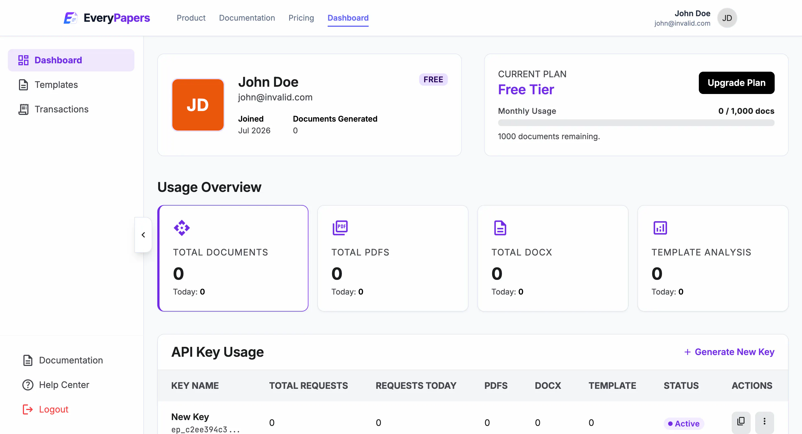Screen dimensions: 802x434
Task: Click the "0 / 1,000 docs" usage text
Action: click(x=746, y=111)
